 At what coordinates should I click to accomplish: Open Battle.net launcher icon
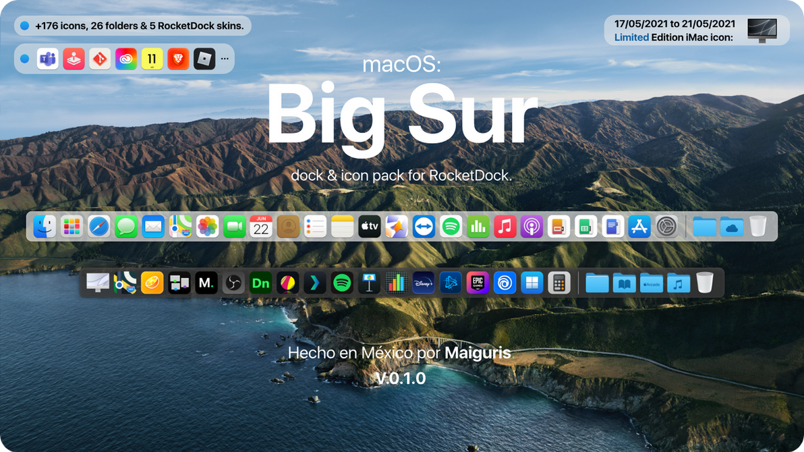coord(451,283)
